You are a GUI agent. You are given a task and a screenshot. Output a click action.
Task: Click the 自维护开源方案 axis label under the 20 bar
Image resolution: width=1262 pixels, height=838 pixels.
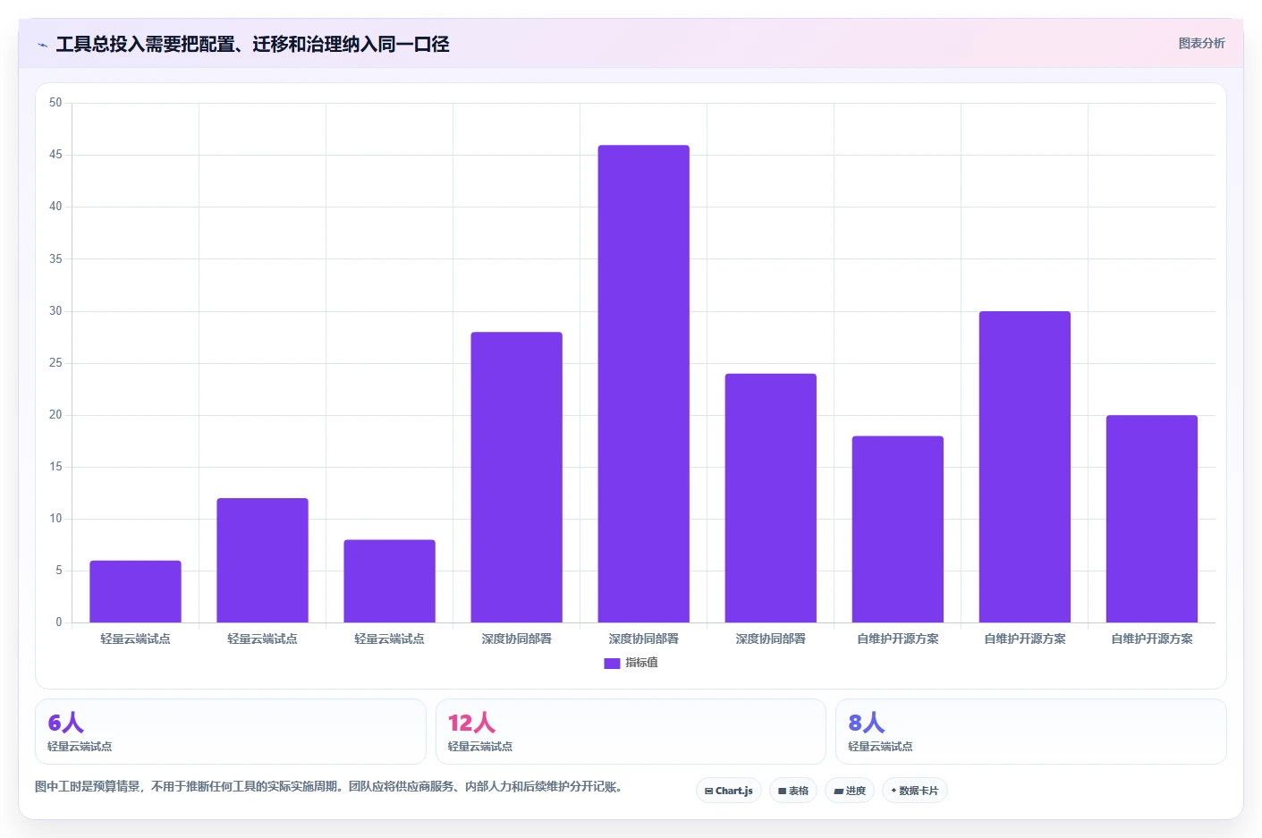click(1151, 639)
